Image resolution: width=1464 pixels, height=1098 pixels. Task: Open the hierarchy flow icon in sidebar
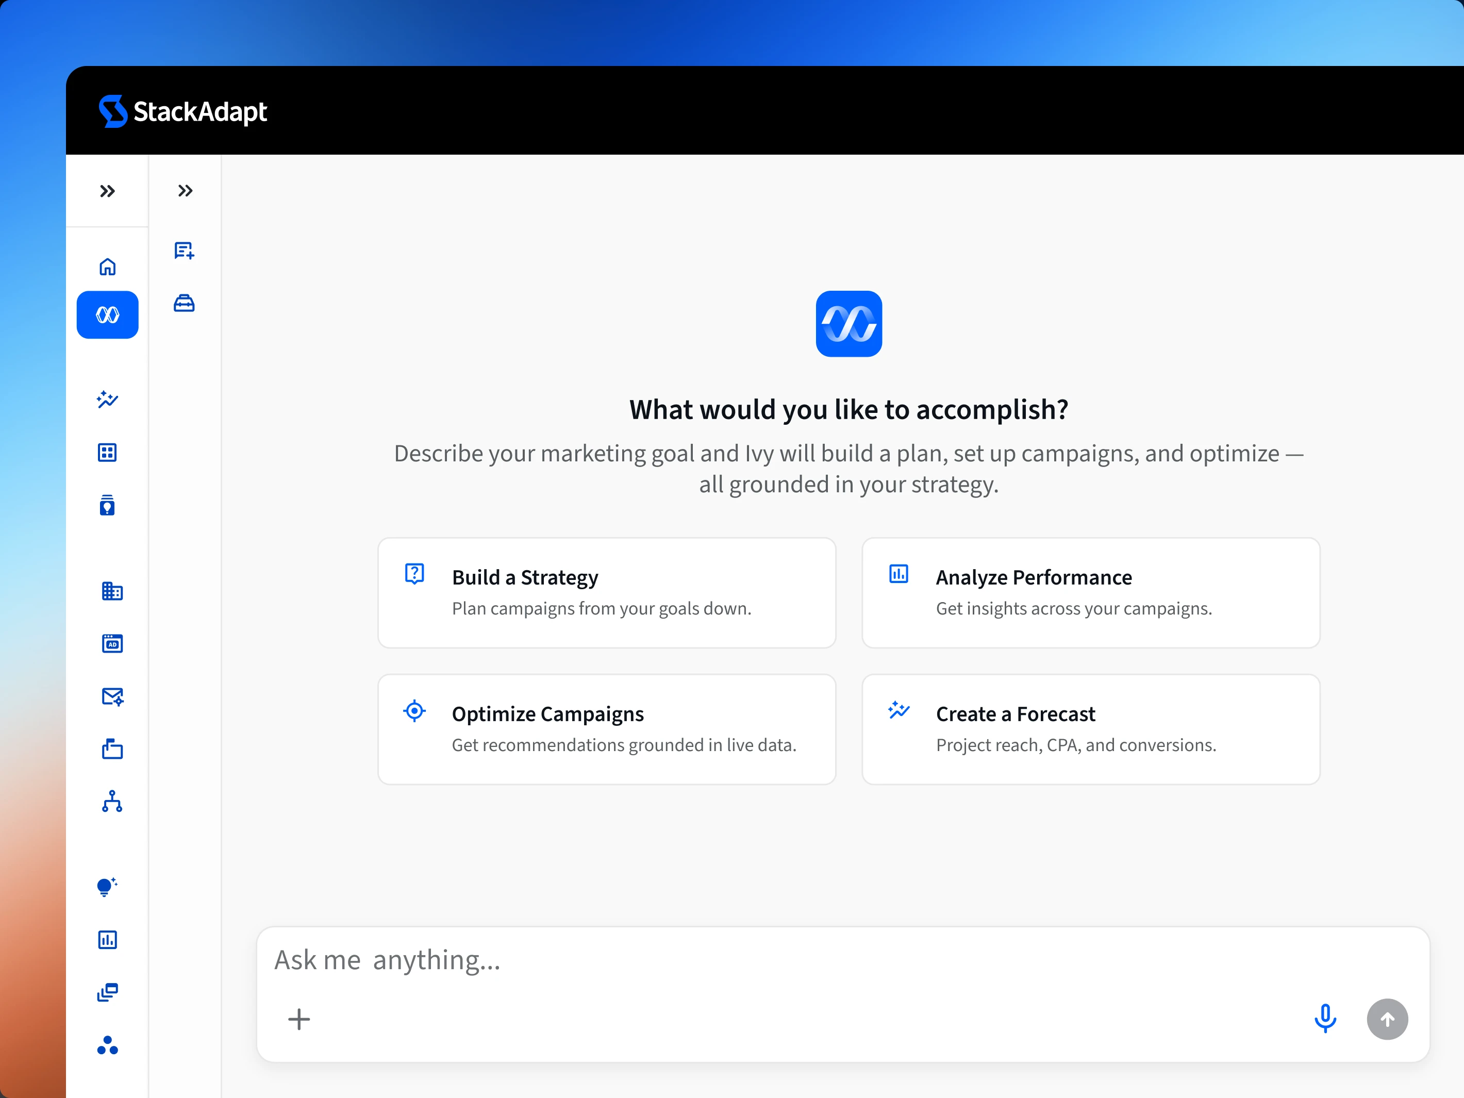(x=112, y=802)
